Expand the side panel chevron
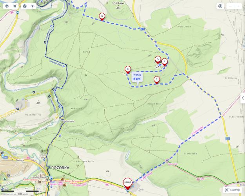Viewport: 245px width, 196px height. pos(243,98)
